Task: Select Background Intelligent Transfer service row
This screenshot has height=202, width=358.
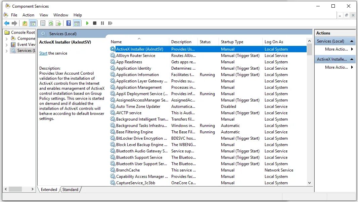Action: click(208, 119)
